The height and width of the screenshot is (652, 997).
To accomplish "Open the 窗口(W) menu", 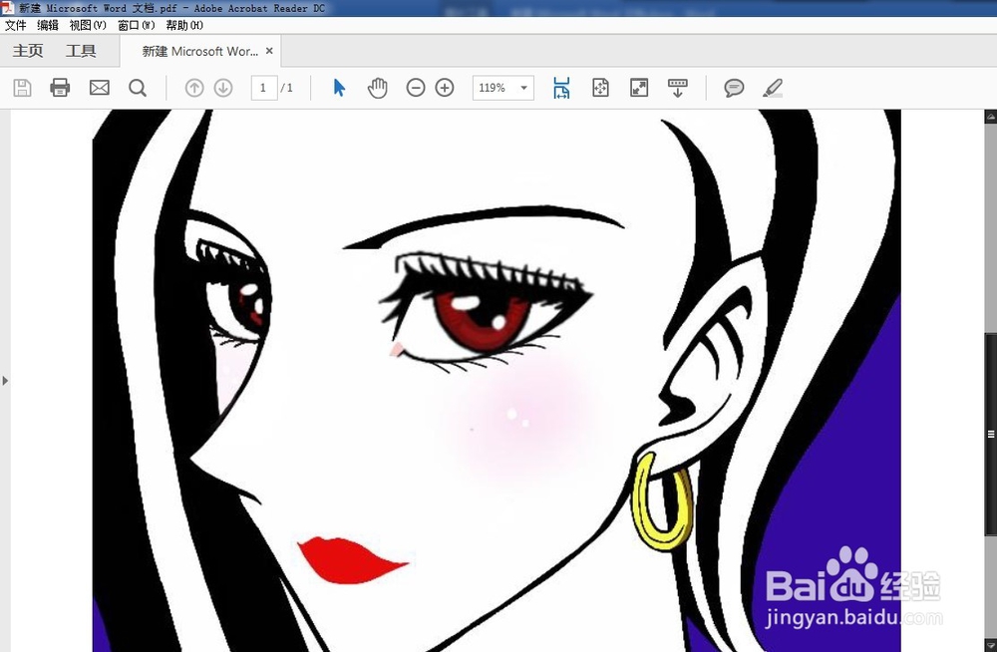I will 136,26.
